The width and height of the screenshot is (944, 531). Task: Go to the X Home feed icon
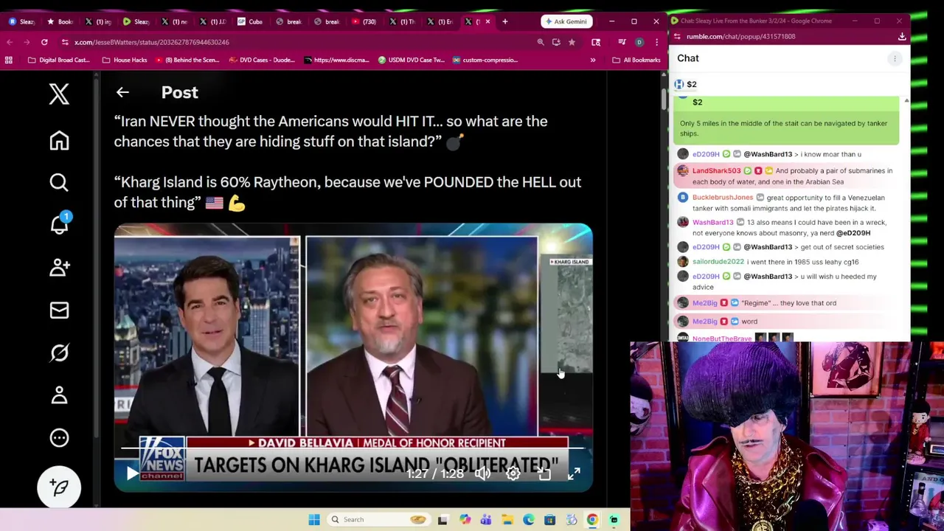pos(59,140)
